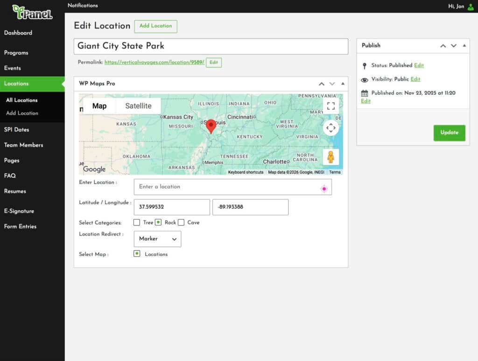This screenshot has width=478, height=361.
Task: Focus the Enter a location field
Action: point(232,187)
